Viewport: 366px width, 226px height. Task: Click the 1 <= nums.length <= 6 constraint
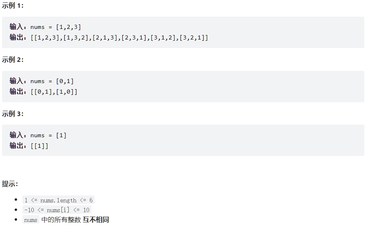pos(59,200)
